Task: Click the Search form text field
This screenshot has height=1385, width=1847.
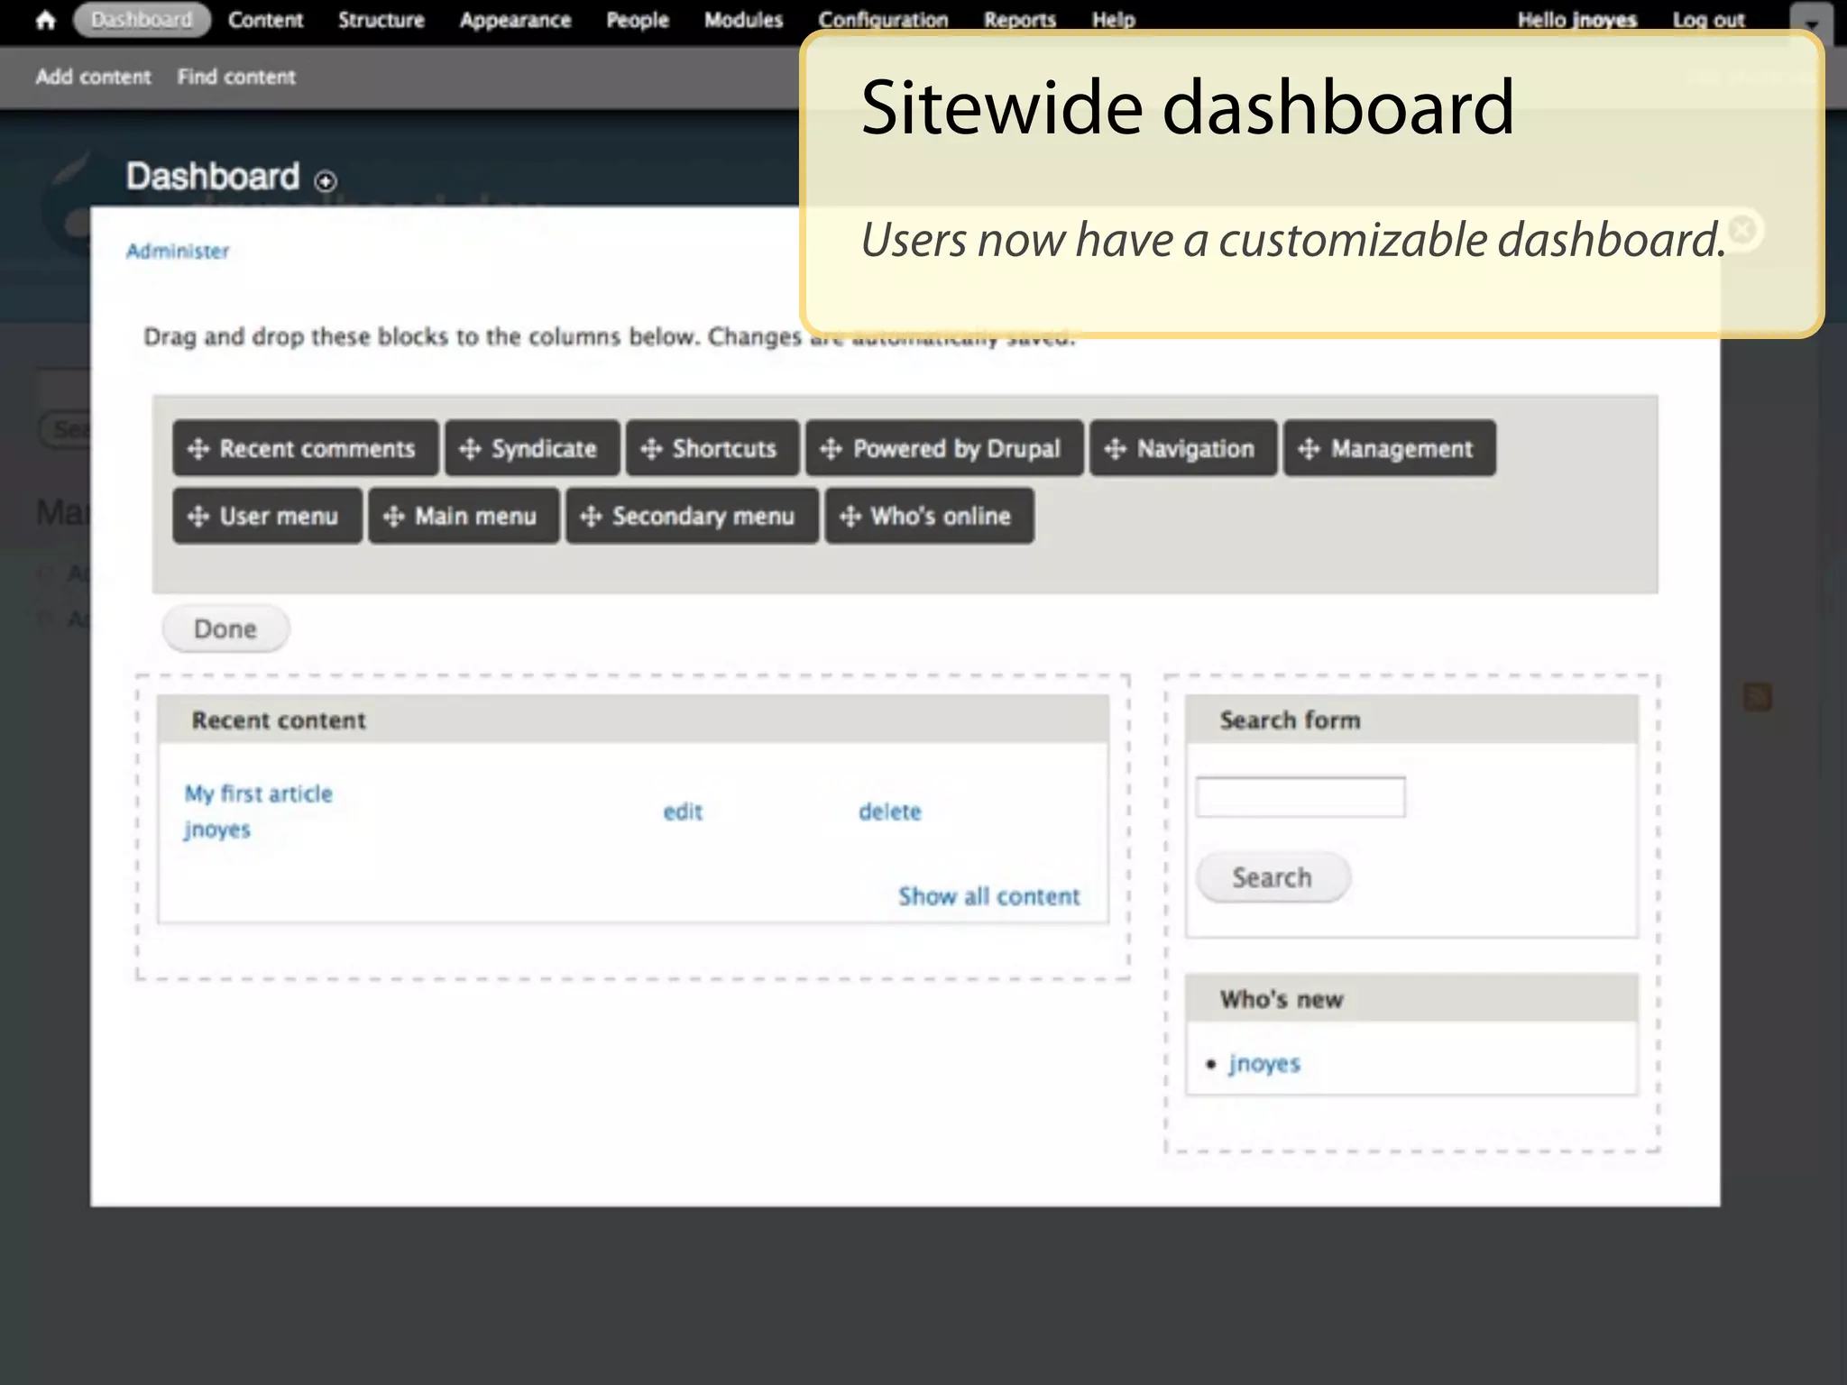Action: (1300, 797)
